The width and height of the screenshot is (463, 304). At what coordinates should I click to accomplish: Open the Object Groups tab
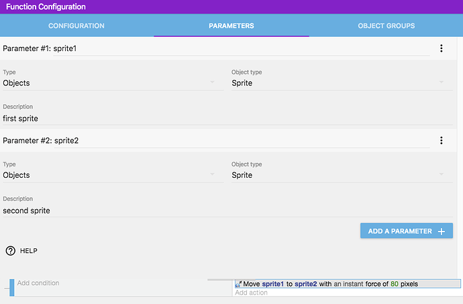pos(387,26)
